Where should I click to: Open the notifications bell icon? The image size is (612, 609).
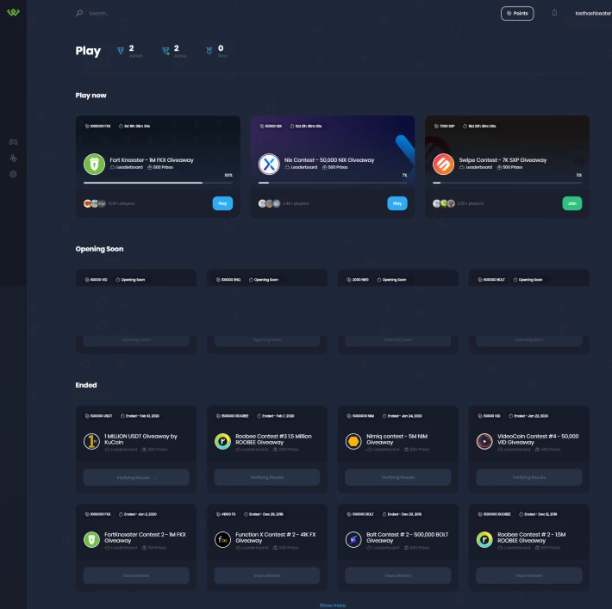coord(554,13)
